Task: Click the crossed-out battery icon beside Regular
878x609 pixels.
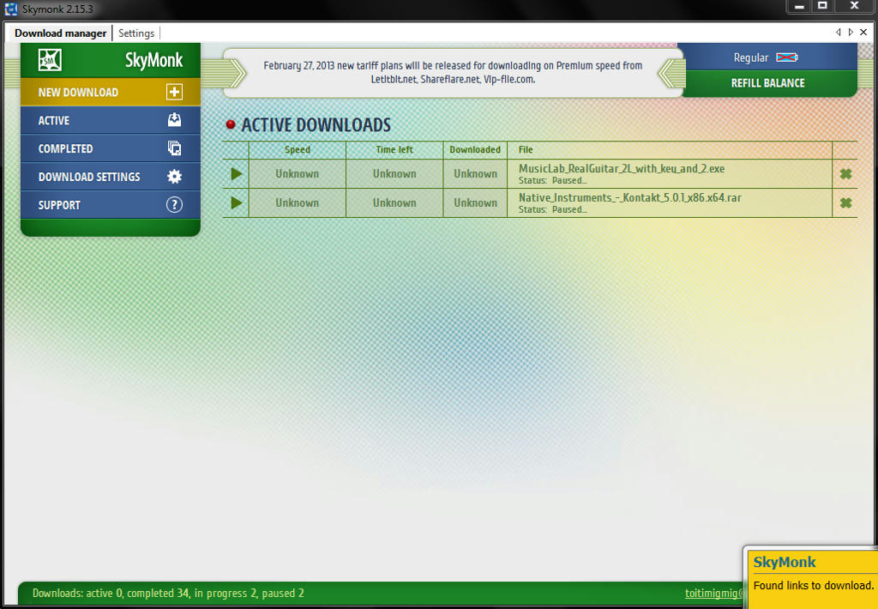Action: [787, 57]
